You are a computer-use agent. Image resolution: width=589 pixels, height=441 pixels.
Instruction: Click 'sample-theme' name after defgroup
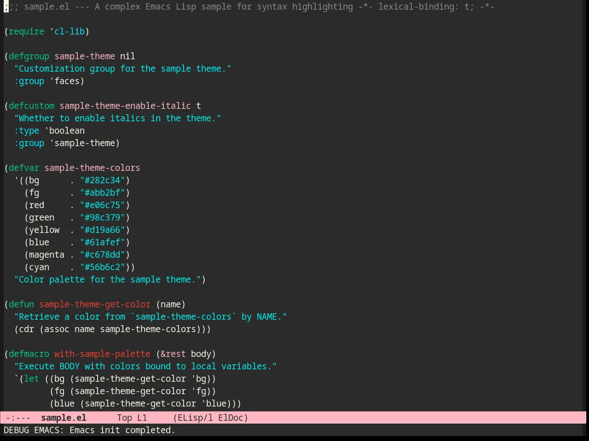(85, 56)
